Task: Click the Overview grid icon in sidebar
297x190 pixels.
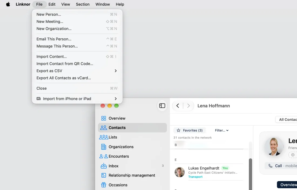Action: (x=104, y=118)
